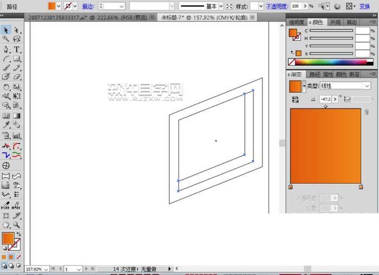This screenshot has width=379, height=275.
Task: Click the reverse gradient icon
Action: [295, 99]
